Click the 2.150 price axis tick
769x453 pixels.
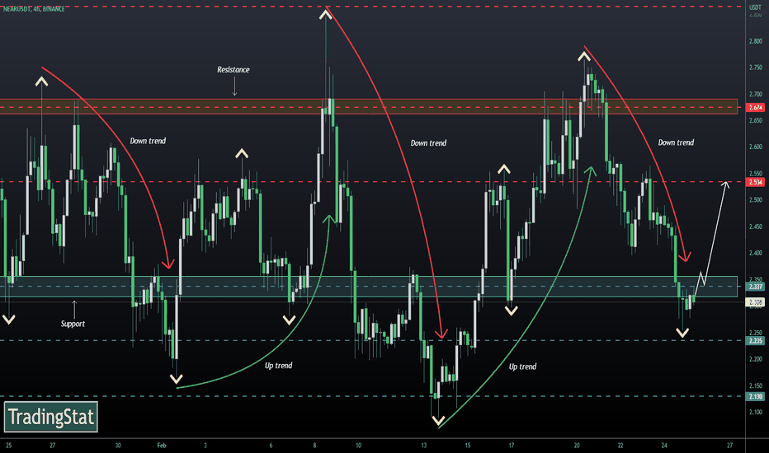coord(755,385)
